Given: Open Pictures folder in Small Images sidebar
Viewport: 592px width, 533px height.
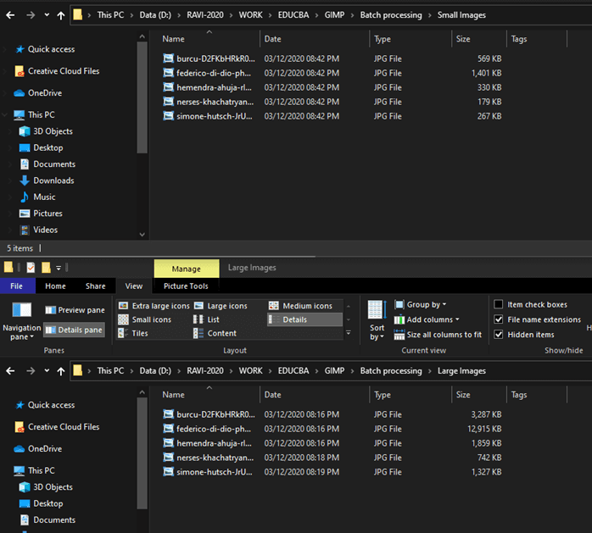Looking at the screenshot, I should coord(41,214).
